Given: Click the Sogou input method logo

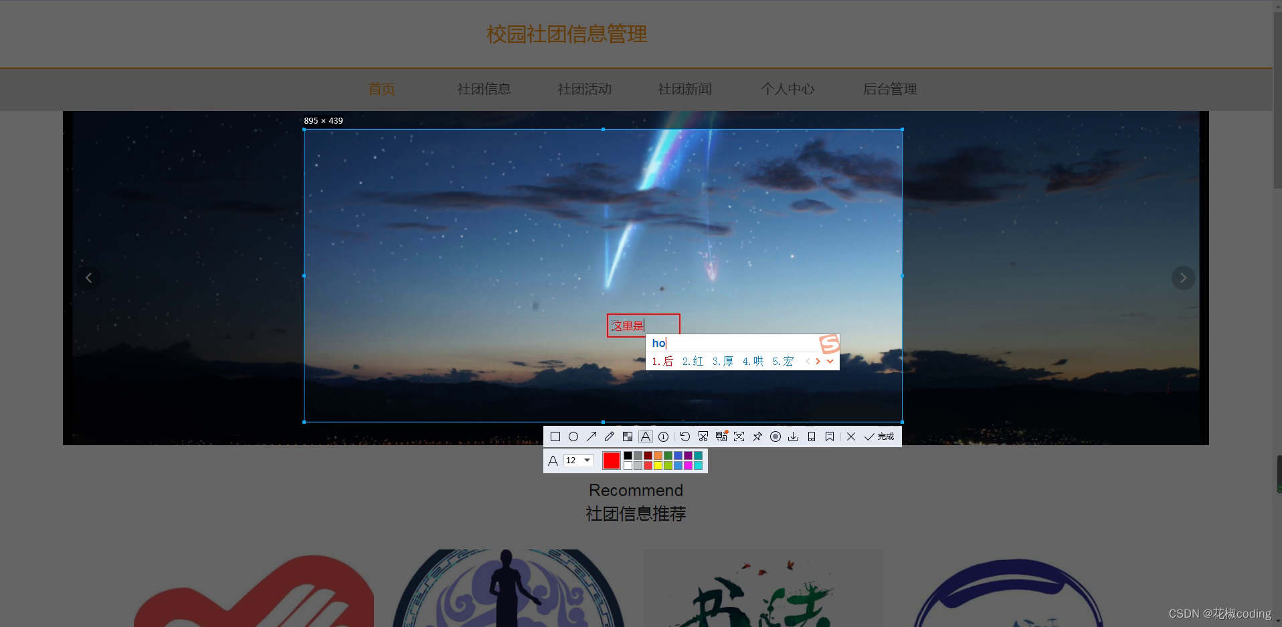Looking at the screenshot, I should pyautogui.click(x=828, y=344).
